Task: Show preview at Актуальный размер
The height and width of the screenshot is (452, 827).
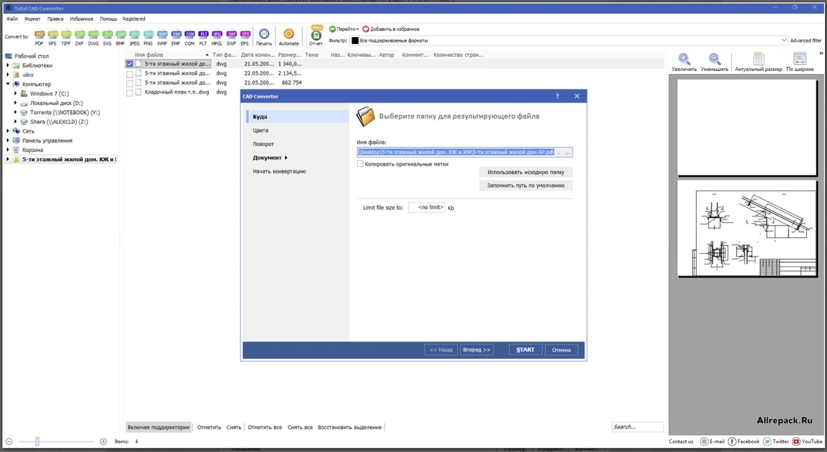Action: point(758,62)
